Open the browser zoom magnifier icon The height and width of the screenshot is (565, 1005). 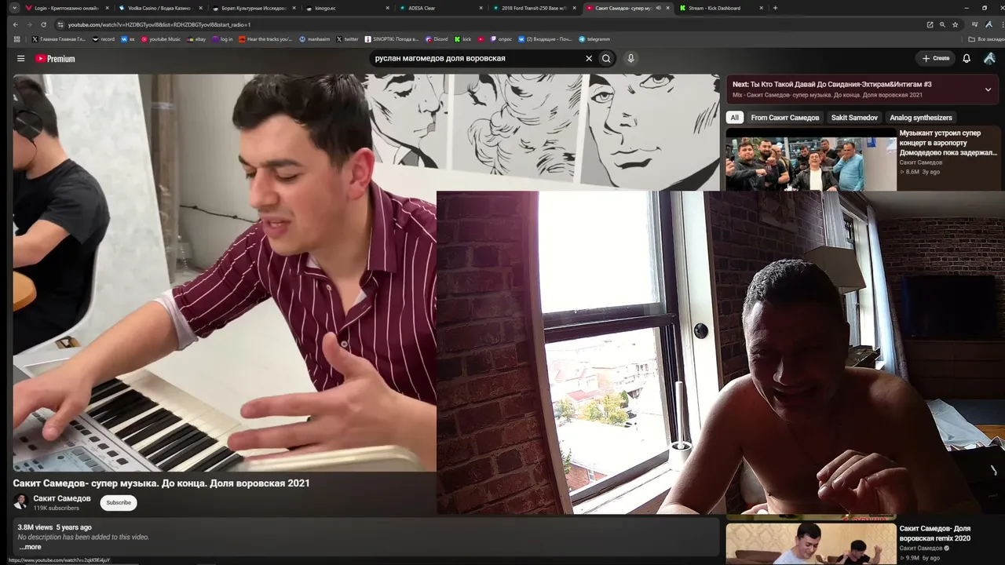pyautogui.click(x=942, y=24)
